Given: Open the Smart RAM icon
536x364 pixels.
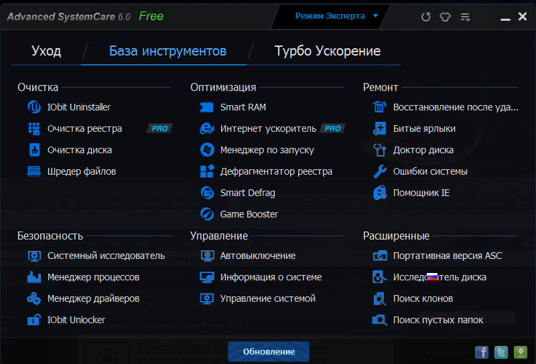Looking at the screenshot, I should 206,107.
